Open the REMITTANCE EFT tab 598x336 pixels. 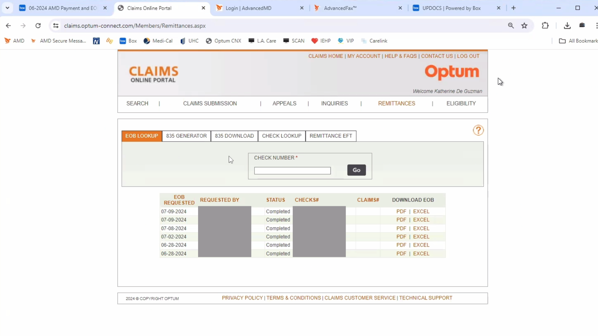point(331,136)
